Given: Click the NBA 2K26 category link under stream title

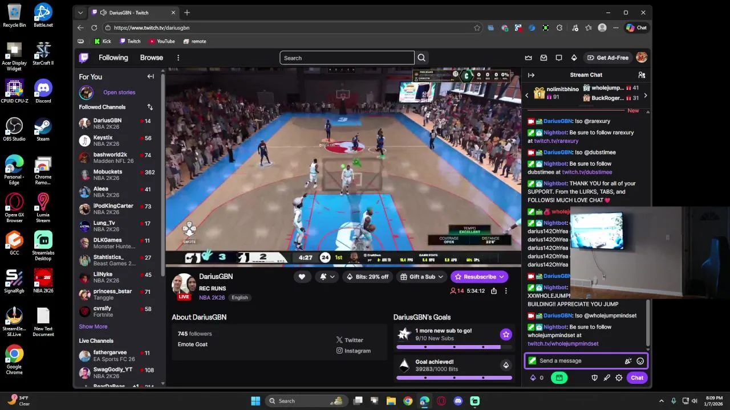Looking at the screenshot, I should tap(212, 297).
